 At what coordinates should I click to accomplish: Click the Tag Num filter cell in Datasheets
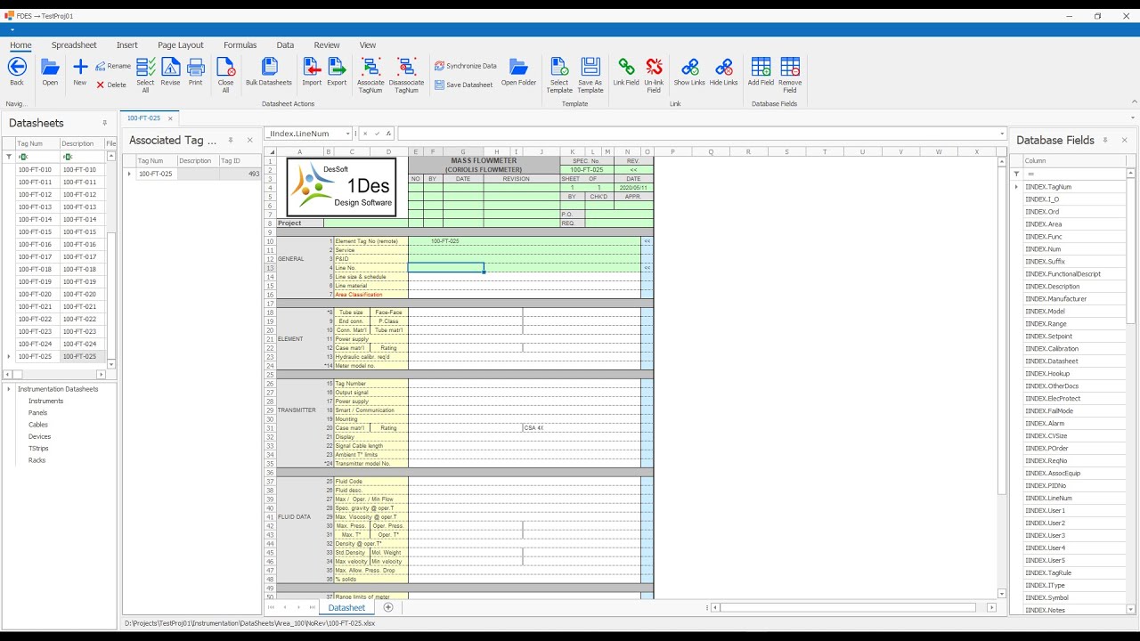(37, 157)
